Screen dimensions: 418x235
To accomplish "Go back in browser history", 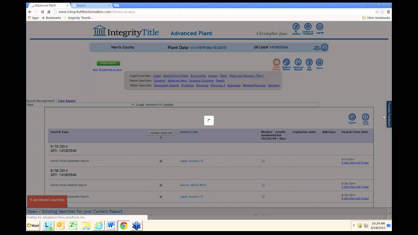I will point(30,12).
